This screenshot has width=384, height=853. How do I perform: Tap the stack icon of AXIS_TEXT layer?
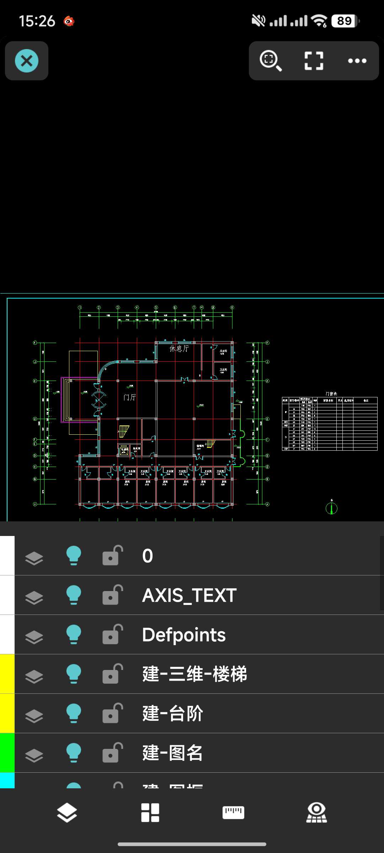pos(34,598)
